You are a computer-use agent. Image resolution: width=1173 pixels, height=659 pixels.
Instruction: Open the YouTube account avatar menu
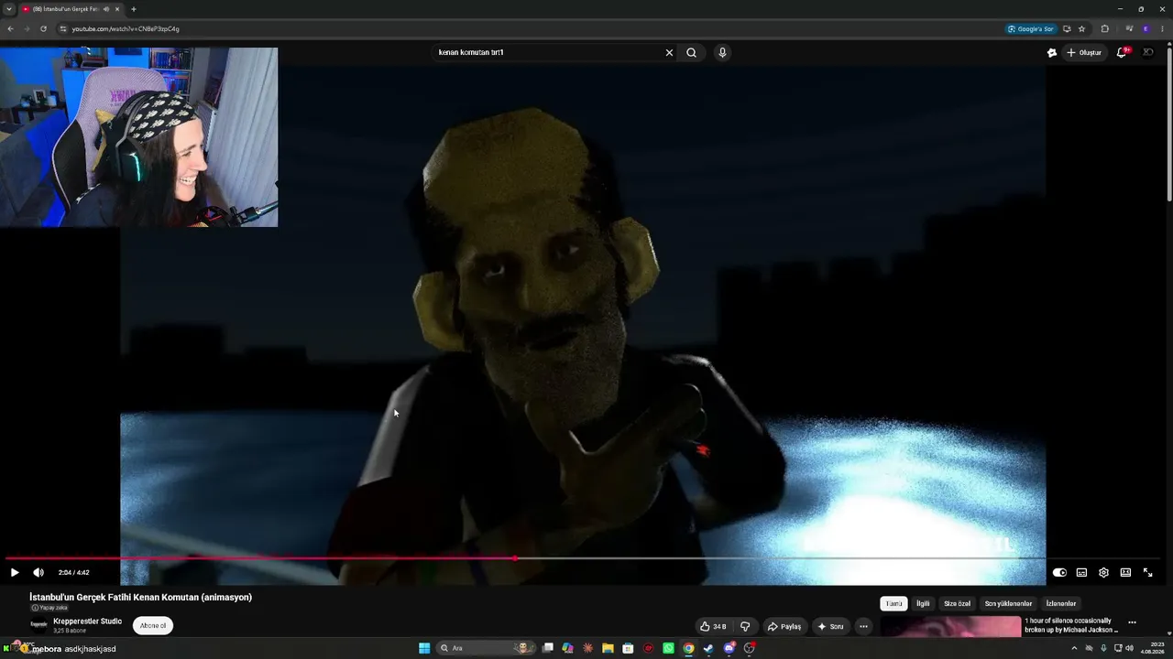[x=1147, y=53]
